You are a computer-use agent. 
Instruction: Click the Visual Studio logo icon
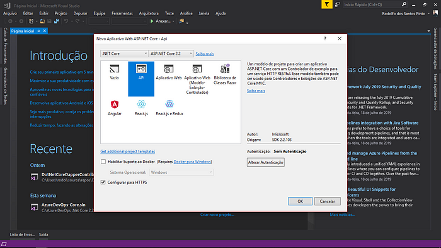(8, 5)
